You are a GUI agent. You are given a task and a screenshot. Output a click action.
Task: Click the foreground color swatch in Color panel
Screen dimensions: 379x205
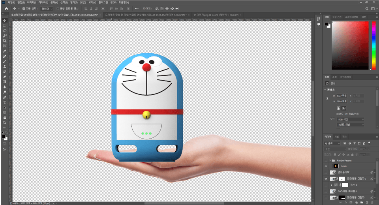(x=326, y=24)
